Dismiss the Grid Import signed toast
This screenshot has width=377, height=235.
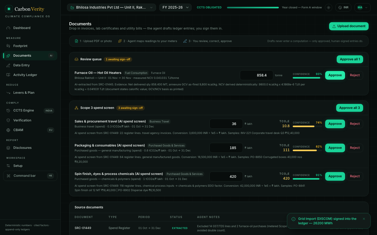(x=364, y=219)
